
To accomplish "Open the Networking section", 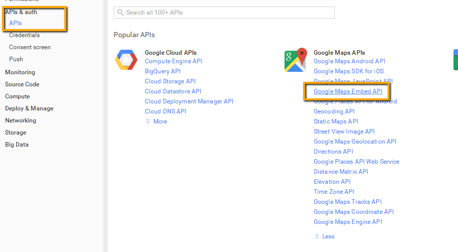I will 21,120.
